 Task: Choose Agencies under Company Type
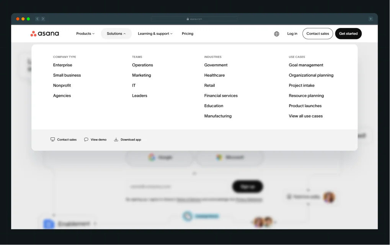coord(62,96)
